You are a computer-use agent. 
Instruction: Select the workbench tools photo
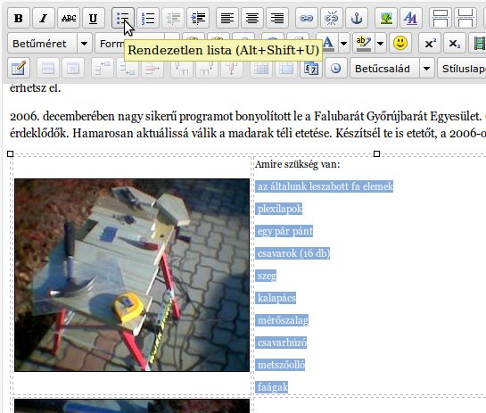[132, 275]
